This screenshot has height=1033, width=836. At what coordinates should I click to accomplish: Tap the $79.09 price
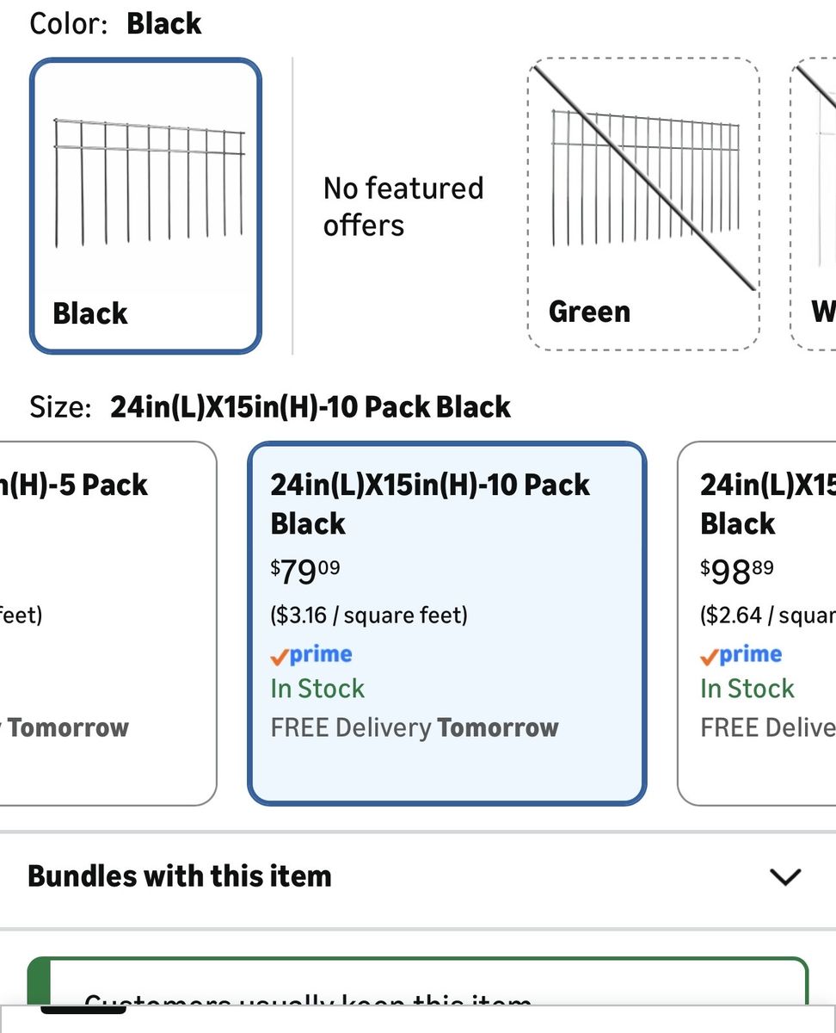(306, 570)
